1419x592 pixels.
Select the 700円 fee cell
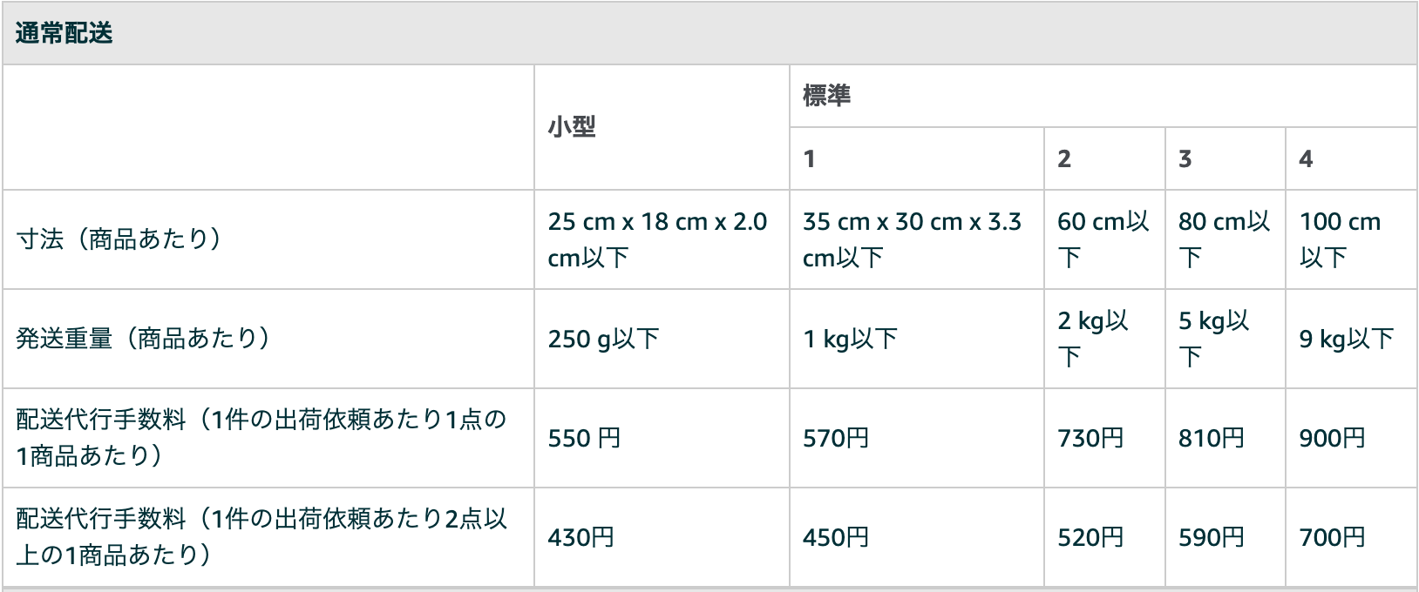coord(1332,537)
